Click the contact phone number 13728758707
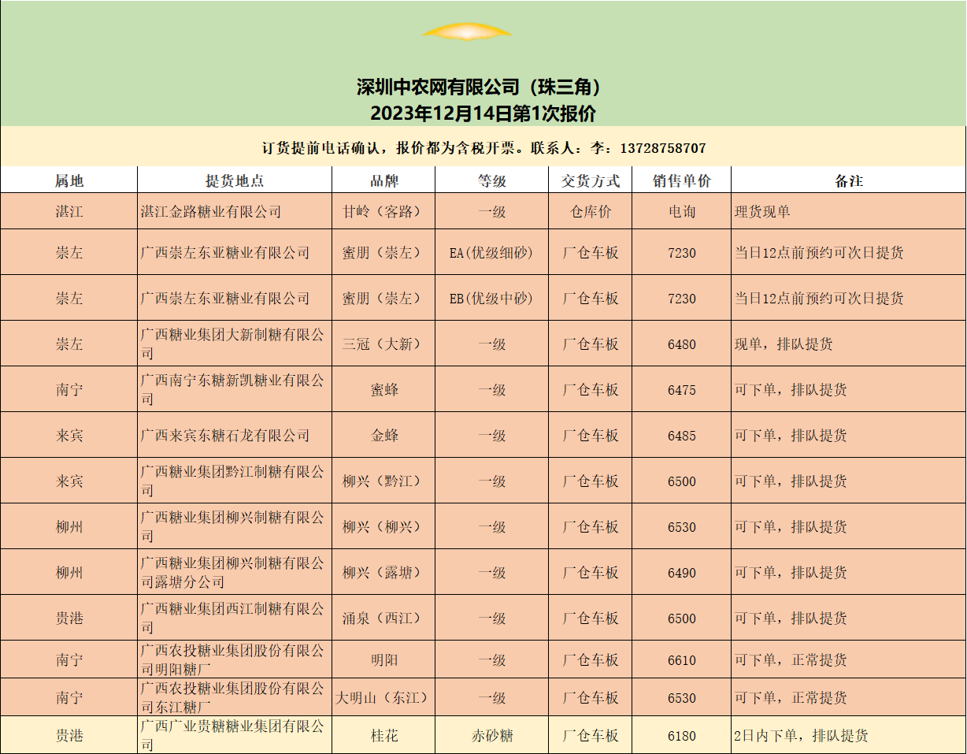The width and height of the screenshot is (967, 754). [663, 148]
